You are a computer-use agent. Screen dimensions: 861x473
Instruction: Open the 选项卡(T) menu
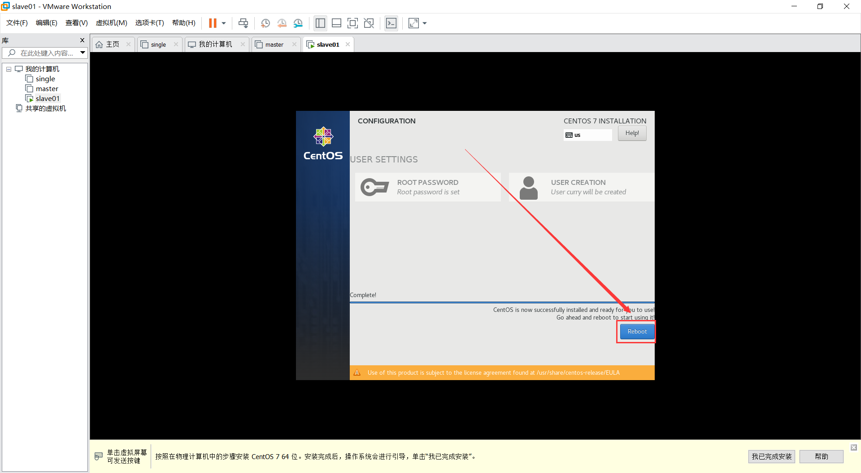(x=150, y=23)
